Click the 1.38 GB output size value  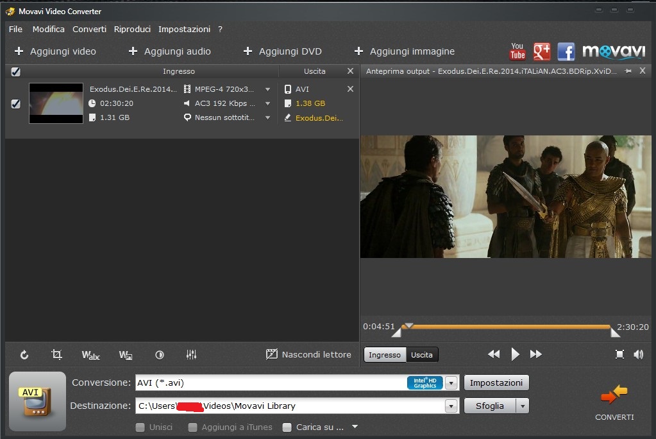310,103
